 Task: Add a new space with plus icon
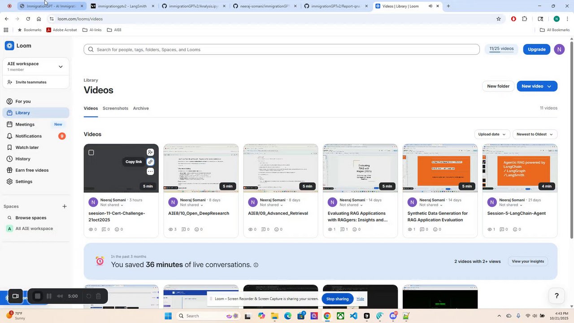tap(65, 206)
